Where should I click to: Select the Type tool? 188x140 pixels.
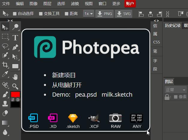click(x=15, y=38)
